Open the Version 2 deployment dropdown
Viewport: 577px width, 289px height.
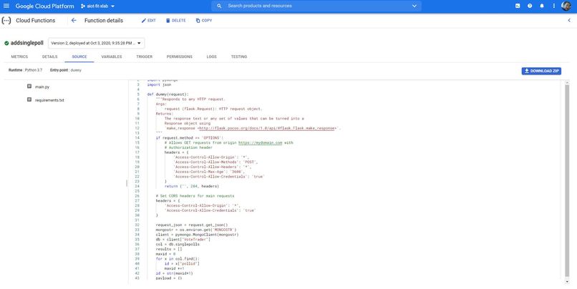[x=97, y=43]
